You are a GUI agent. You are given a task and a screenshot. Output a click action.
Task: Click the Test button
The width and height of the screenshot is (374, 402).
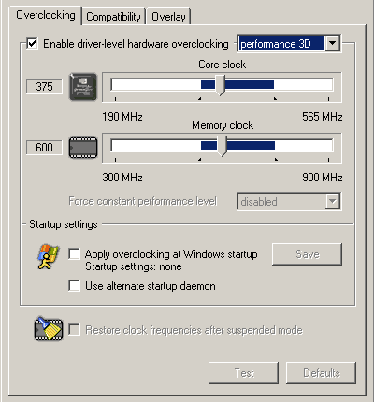point(244,373)
